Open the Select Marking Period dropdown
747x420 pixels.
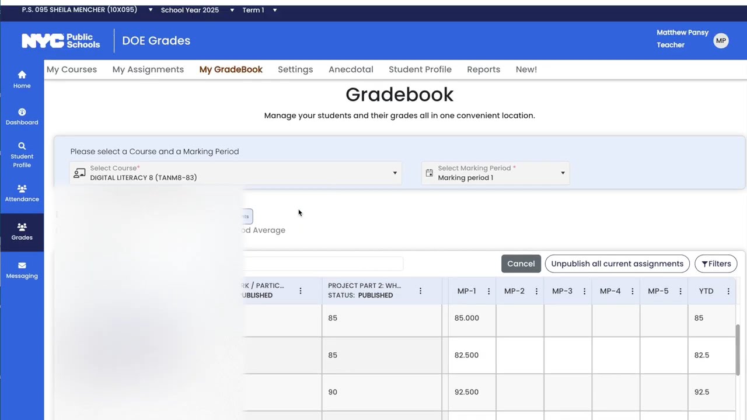click(x=495, y=173)
